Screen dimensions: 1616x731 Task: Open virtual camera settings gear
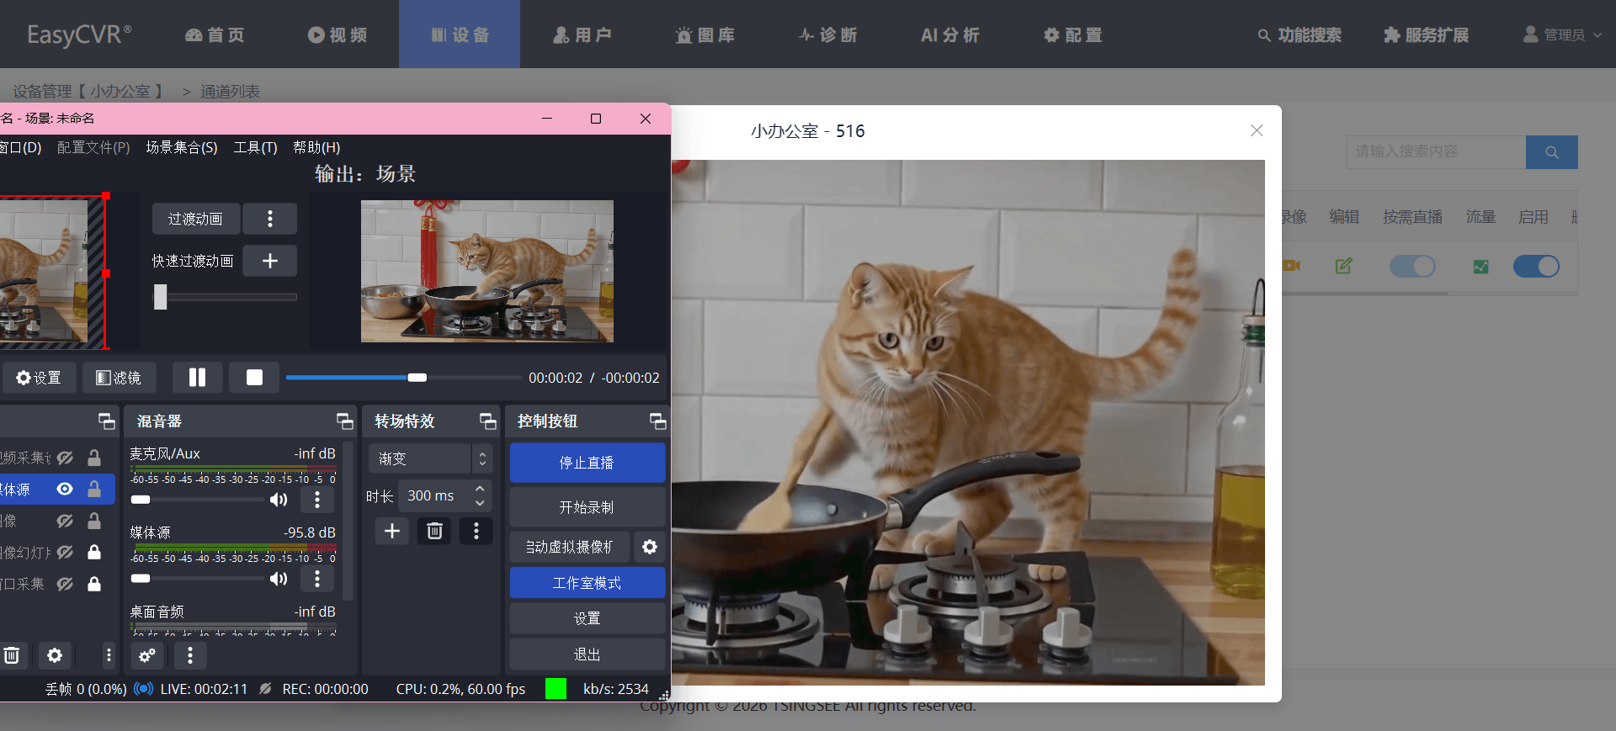pos(650,547)
